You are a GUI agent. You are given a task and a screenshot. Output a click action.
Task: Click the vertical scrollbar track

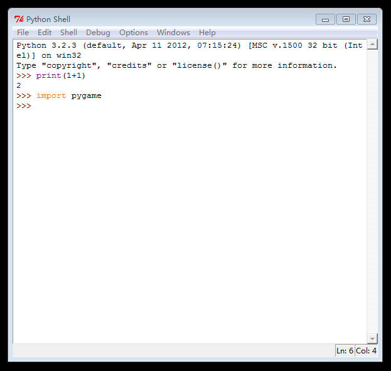point(372,188)
